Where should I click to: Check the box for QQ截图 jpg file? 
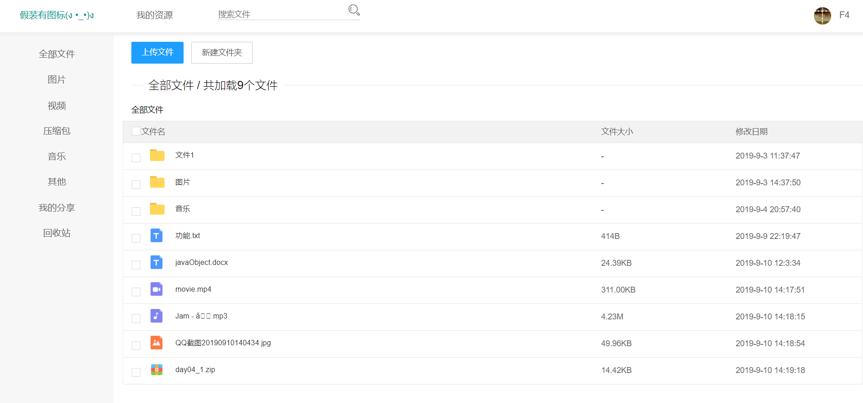click(136, 345)
